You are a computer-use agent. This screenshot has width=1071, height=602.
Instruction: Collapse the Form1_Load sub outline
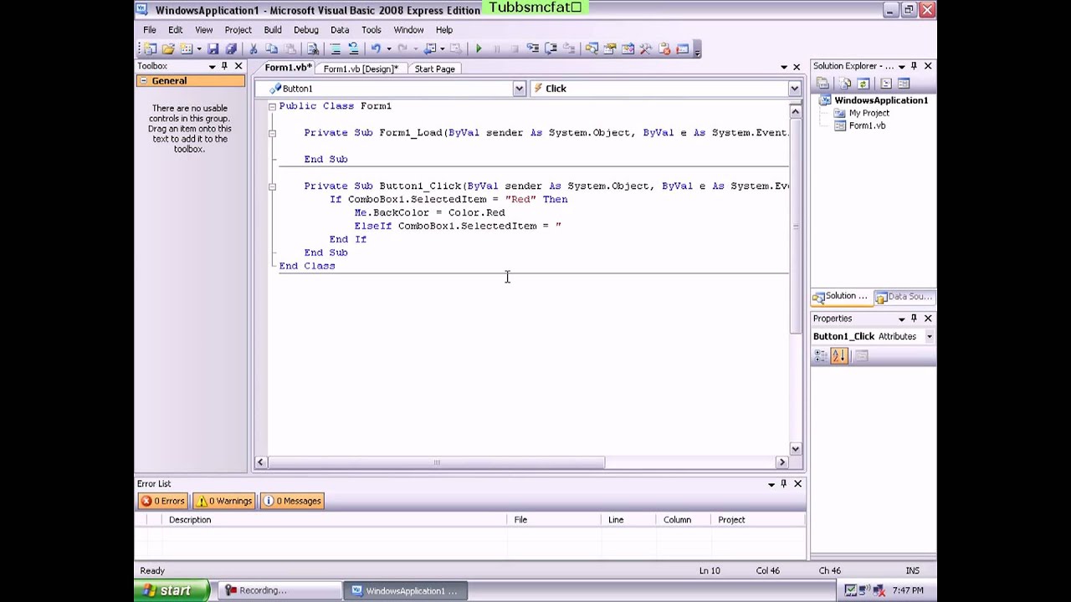pyautogui.click(x=272, y=133)
